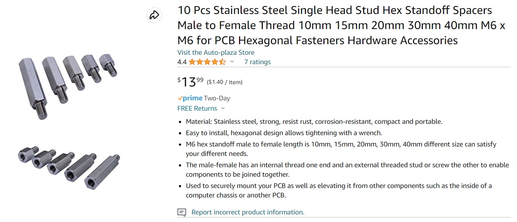Click the Two-Day delivery text
This screenshot has width=517, height=222.
pos(217,98)
